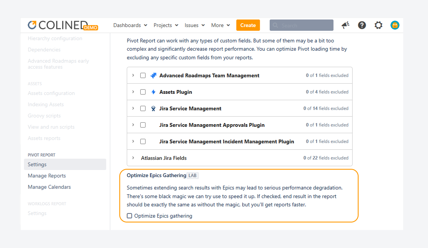This screenshot has height=248, width=428.
Task: Check the Incident Management Plugin checkbox
Action: pos(143,141)
